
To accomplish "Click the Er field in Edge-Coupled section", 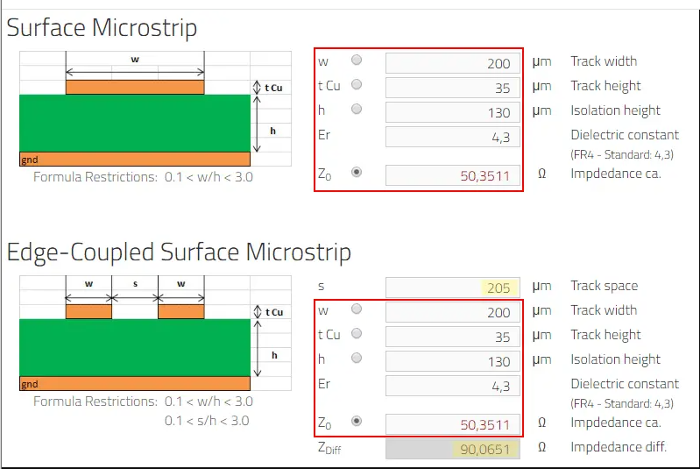I will [453, 386].
